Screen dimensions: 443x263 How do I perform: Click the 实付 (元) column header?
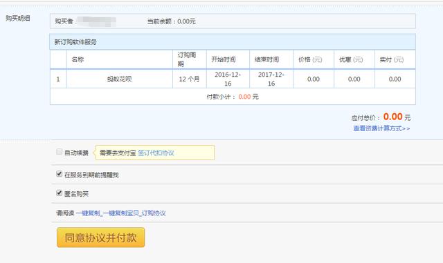point(395,59)
